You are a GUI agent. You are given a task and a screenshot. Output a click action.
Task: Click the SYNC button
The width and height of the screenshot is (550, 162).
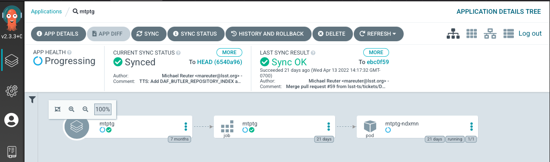(148, 34)
